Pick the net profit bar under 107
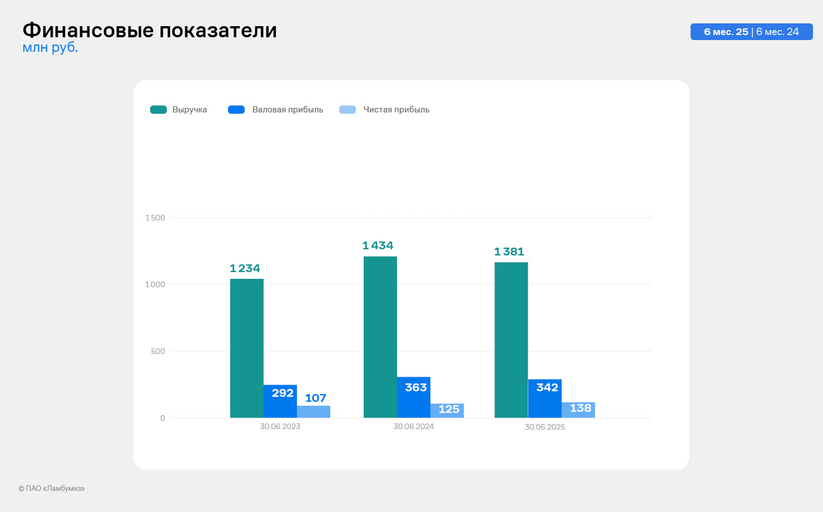This screenshot has width=823, height=512. 314,412
